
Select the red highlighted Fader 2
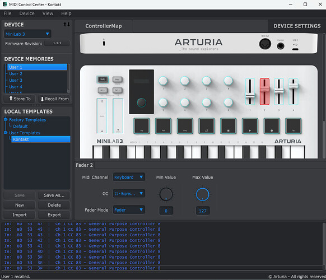tap(264, 91)
